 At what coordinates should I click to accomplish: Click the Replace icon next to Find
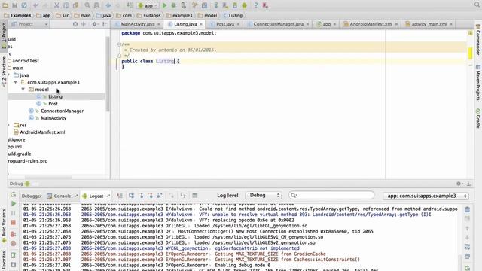pyautogui.click(x=96, y=5)
